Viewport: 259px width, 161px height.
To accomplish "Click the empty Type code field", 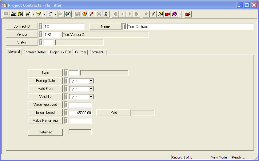I will pos(74,73).
